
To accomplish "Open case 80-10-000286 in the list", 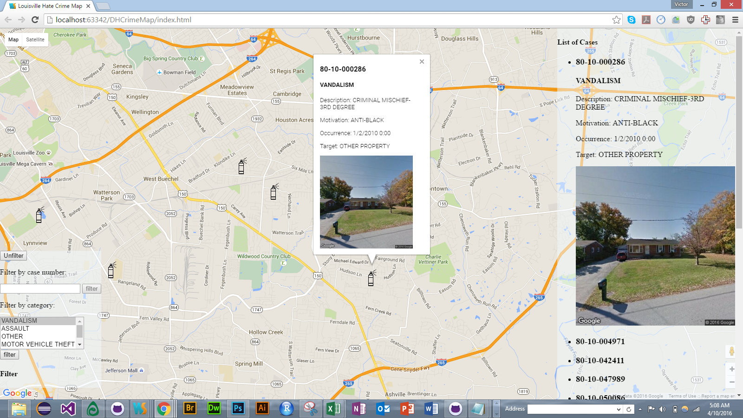I will (600, 62).
